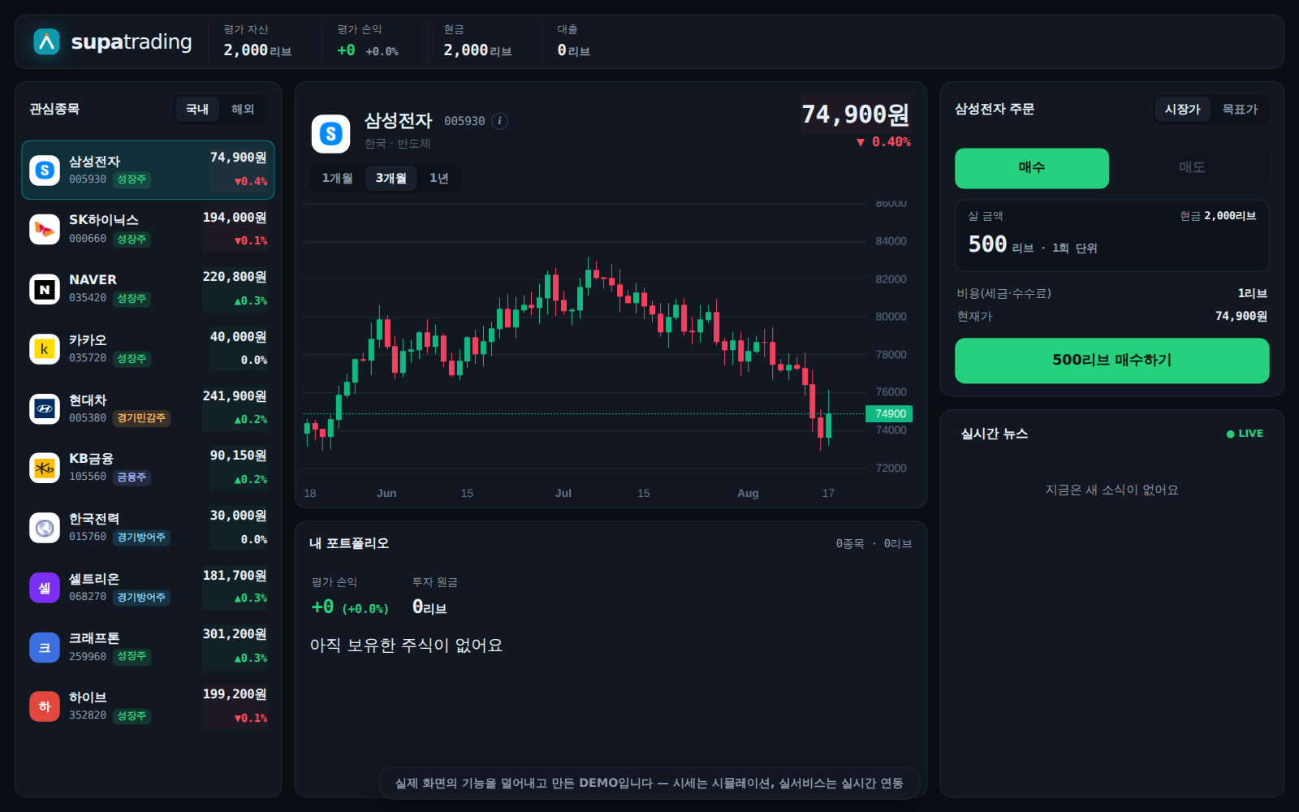Viewport: 1299px width, 812px height.
Task: Click the 성장주 tag on 하이브
Action: coord(132,716)
